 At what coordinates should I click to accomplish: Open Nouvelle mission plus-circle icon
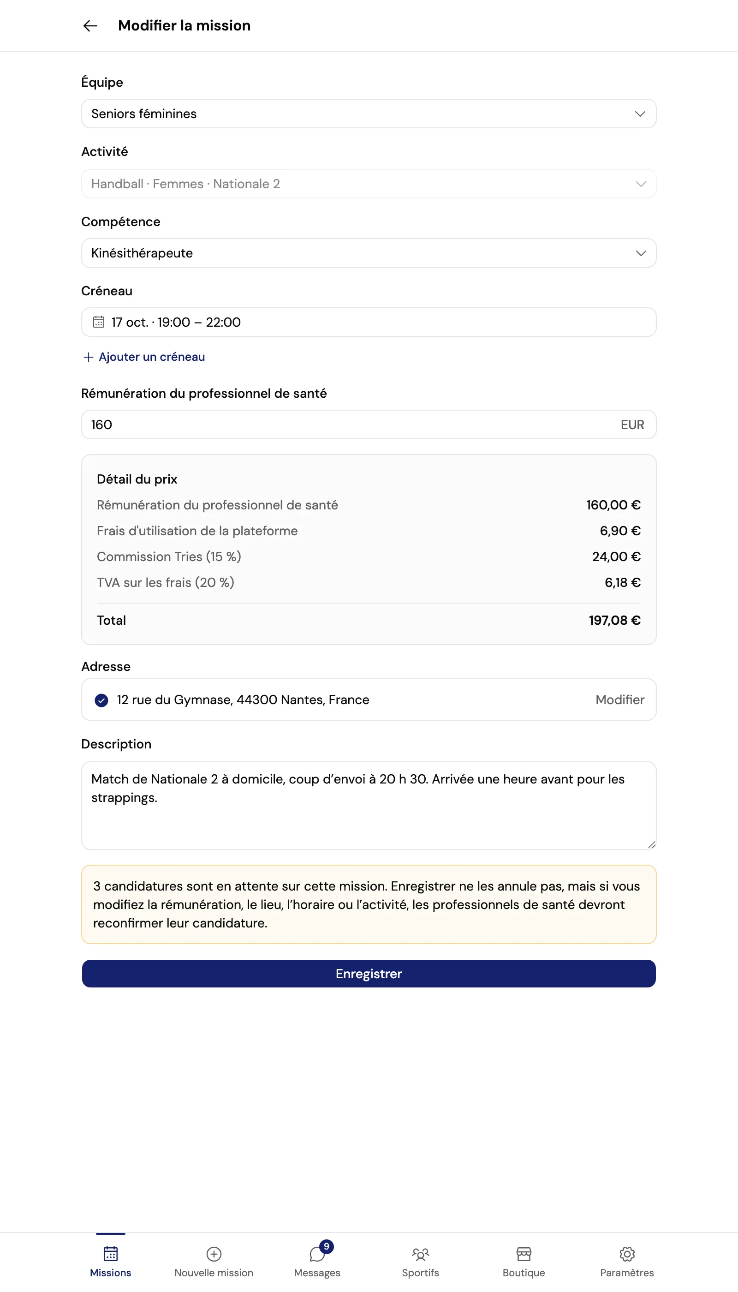214,1253
